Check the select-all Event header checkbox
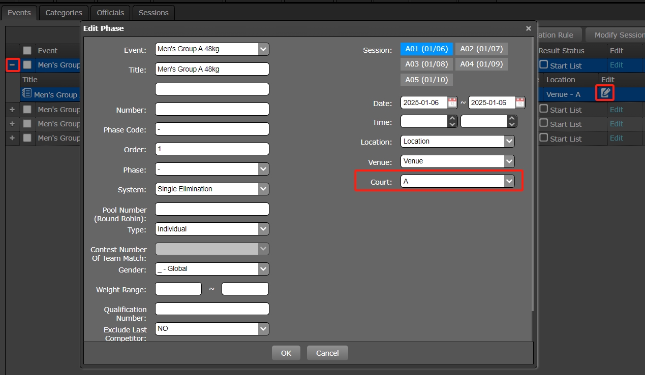The image size is (645, 375). (27, 51)
